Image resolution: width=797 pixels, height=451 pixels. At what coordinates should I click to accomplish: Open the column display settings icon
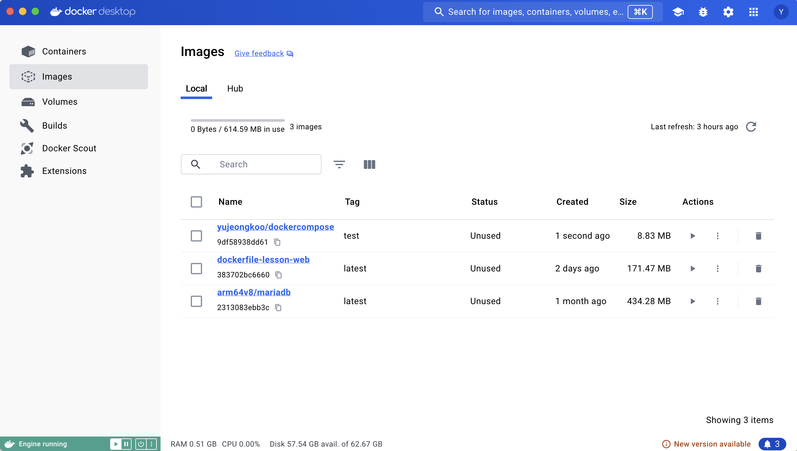coord(369,164)
